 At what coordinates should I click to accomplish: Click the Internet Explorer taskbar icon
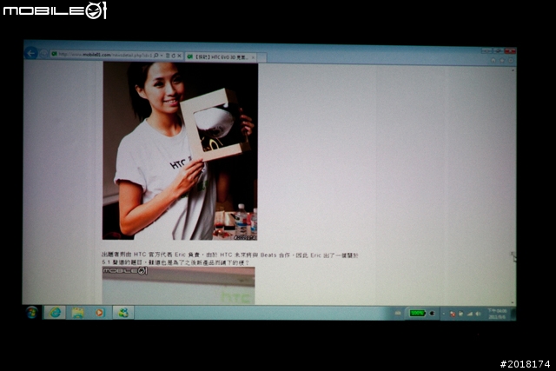click(55, 313)
